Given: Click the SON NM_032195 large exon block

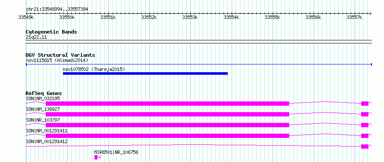Looking at the screenshot, I should 167,104.
